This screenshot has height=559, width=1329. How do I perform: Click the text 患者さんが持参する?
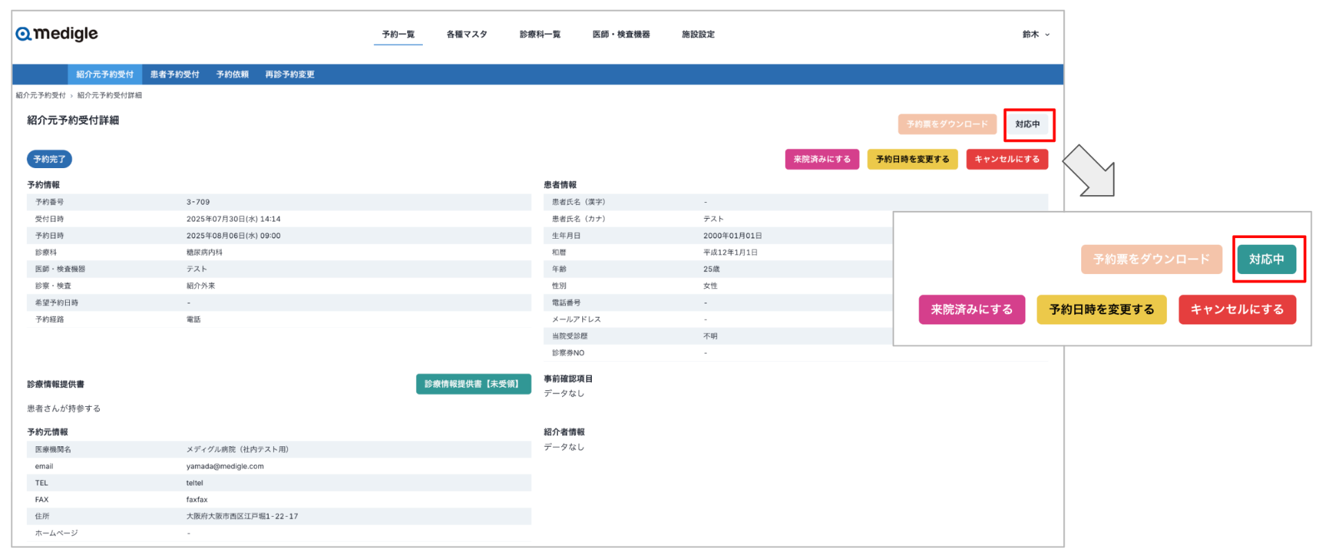[64, 408]
